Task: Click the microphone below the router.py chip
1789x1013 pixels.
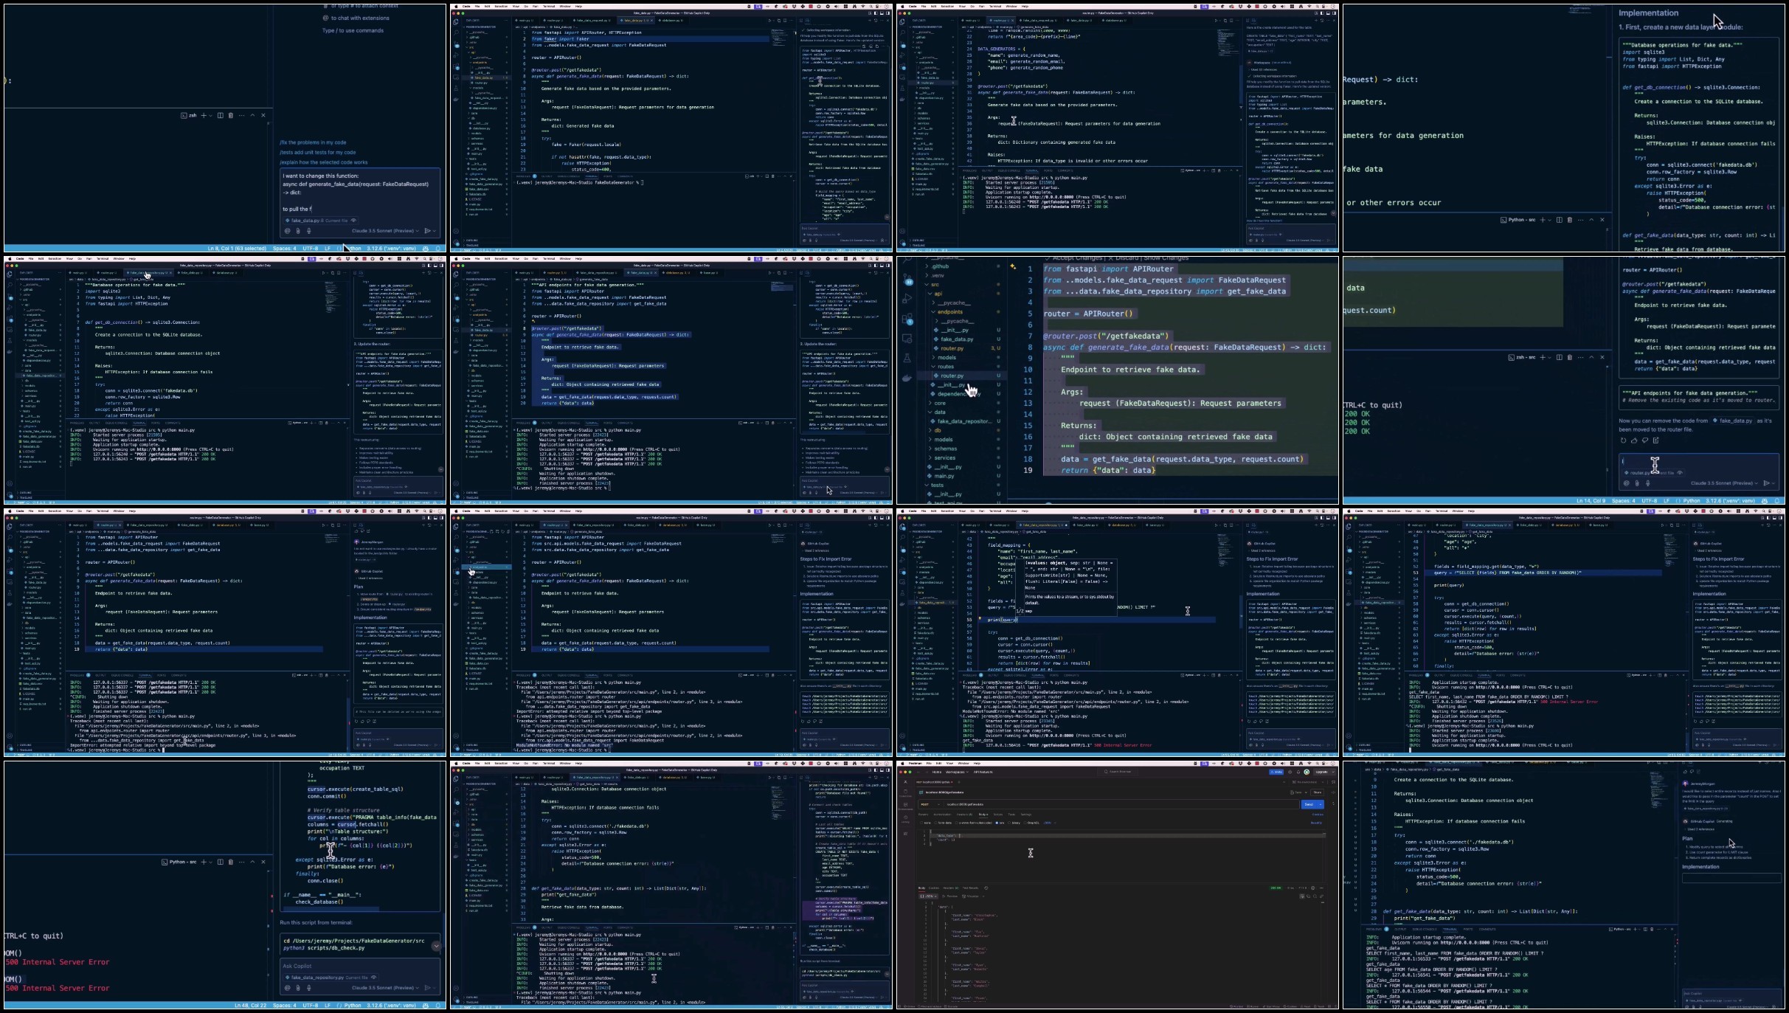Action: [x=1647, y=483]
